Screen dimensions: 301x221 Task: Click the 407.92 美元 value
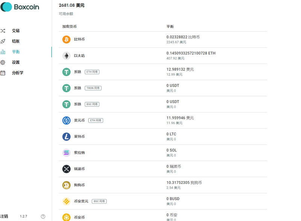coord(175,58)
